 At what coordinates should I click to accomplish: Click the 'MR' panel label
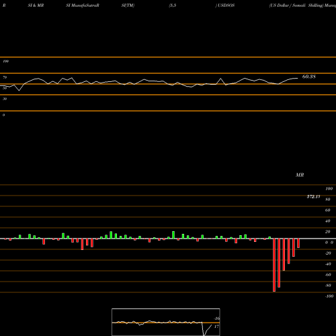[x=300, y=175]
